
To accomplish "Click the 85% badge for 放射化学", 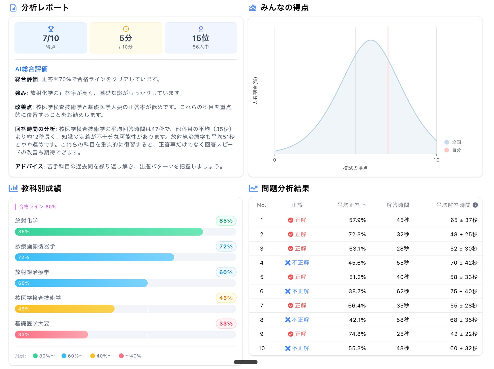I will pyautogui.click(x=226, y=221).
